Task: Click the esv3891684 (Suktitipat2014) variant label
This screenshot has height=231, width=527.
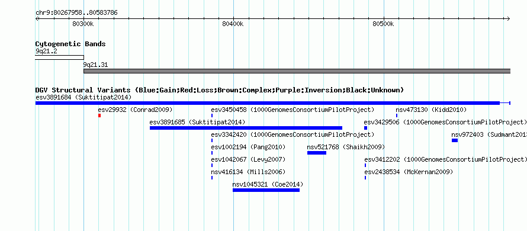Action: click(83, 98)
